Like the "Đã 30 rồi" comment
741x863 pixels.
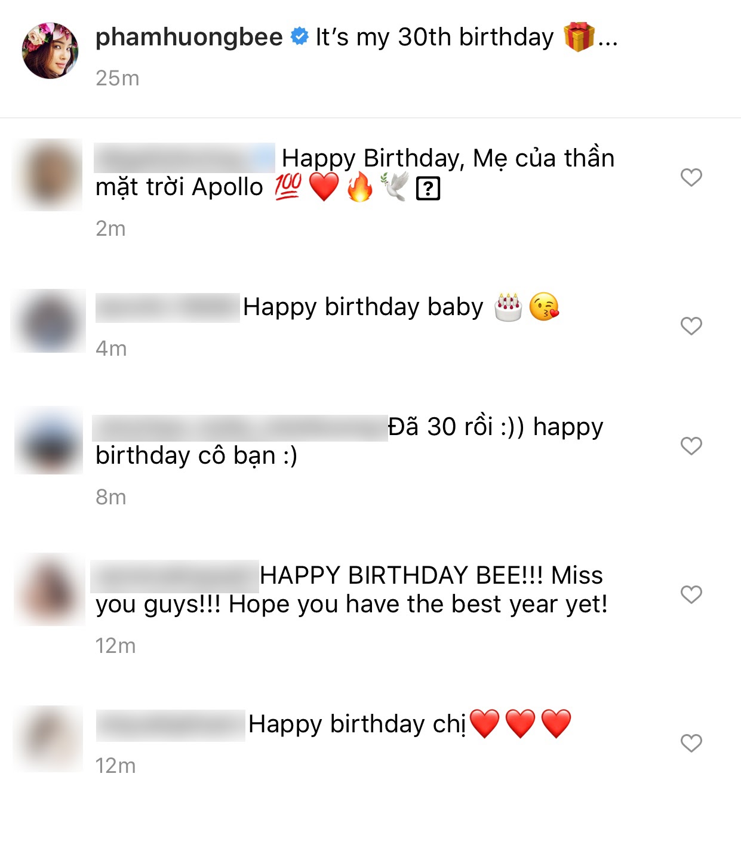pyautogui.click(x=691, y=446)
